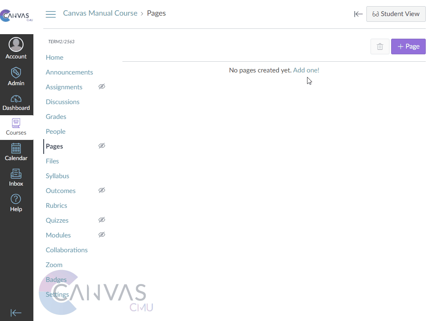Open the Inbox icon
This screenshot has width=434, height=321.
coord(16,174)
